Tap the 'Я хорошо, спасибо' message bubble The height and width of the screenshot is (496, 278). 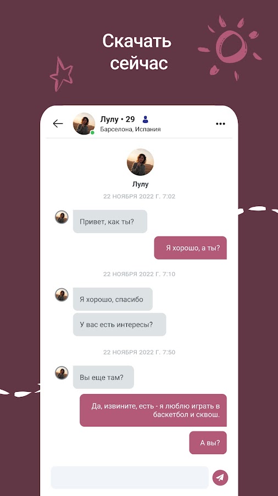(113, 299)
